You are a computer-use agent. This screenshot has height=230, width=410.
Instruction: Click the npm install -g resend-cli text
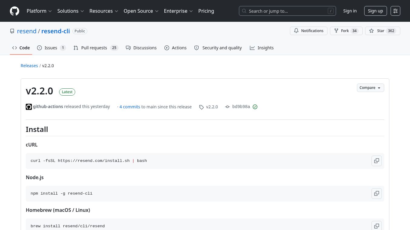[x=62, y=193]
